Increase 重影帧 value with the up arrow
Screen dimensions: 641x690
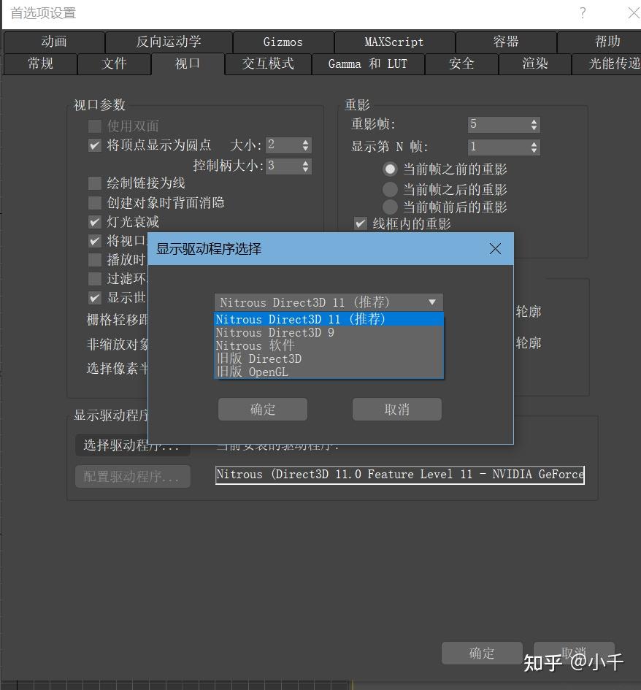533,120
